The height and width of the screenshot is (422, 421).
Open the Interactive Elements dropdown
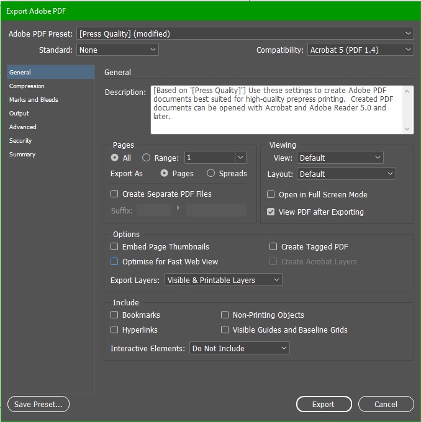(x=240, y=348)
